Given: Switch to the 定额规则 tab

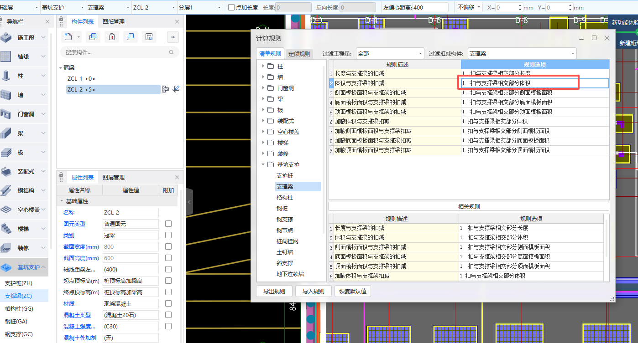Looking at the screenshot, I should tap(299, 54).
